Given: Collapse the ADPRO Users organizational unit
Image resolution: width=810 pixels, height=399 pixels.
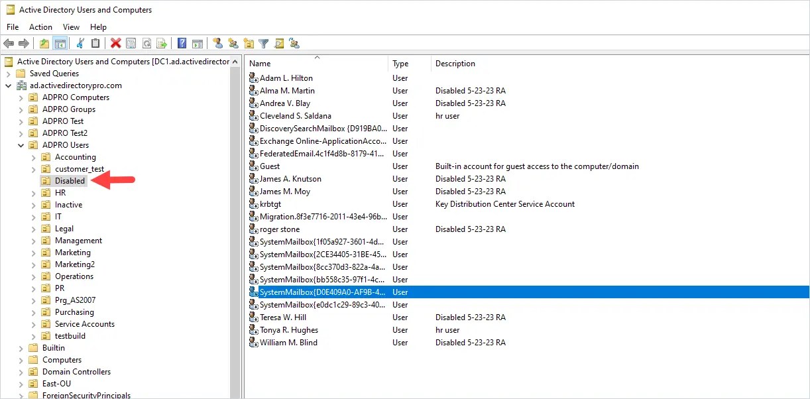Looking at the screenshot, I should (21, 144).
